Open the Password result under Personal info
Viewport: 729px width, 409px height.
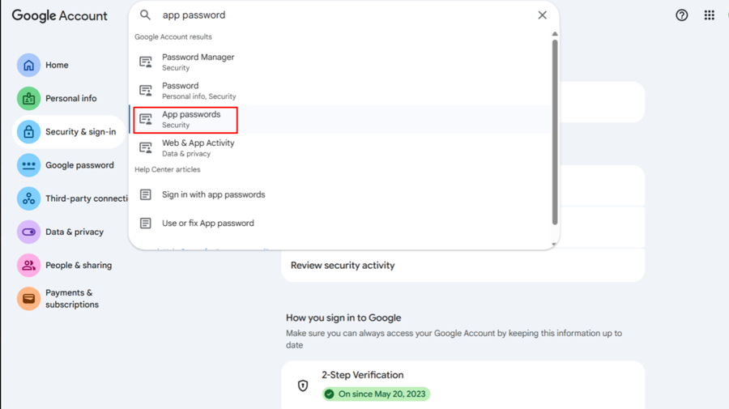click(198, 91)
